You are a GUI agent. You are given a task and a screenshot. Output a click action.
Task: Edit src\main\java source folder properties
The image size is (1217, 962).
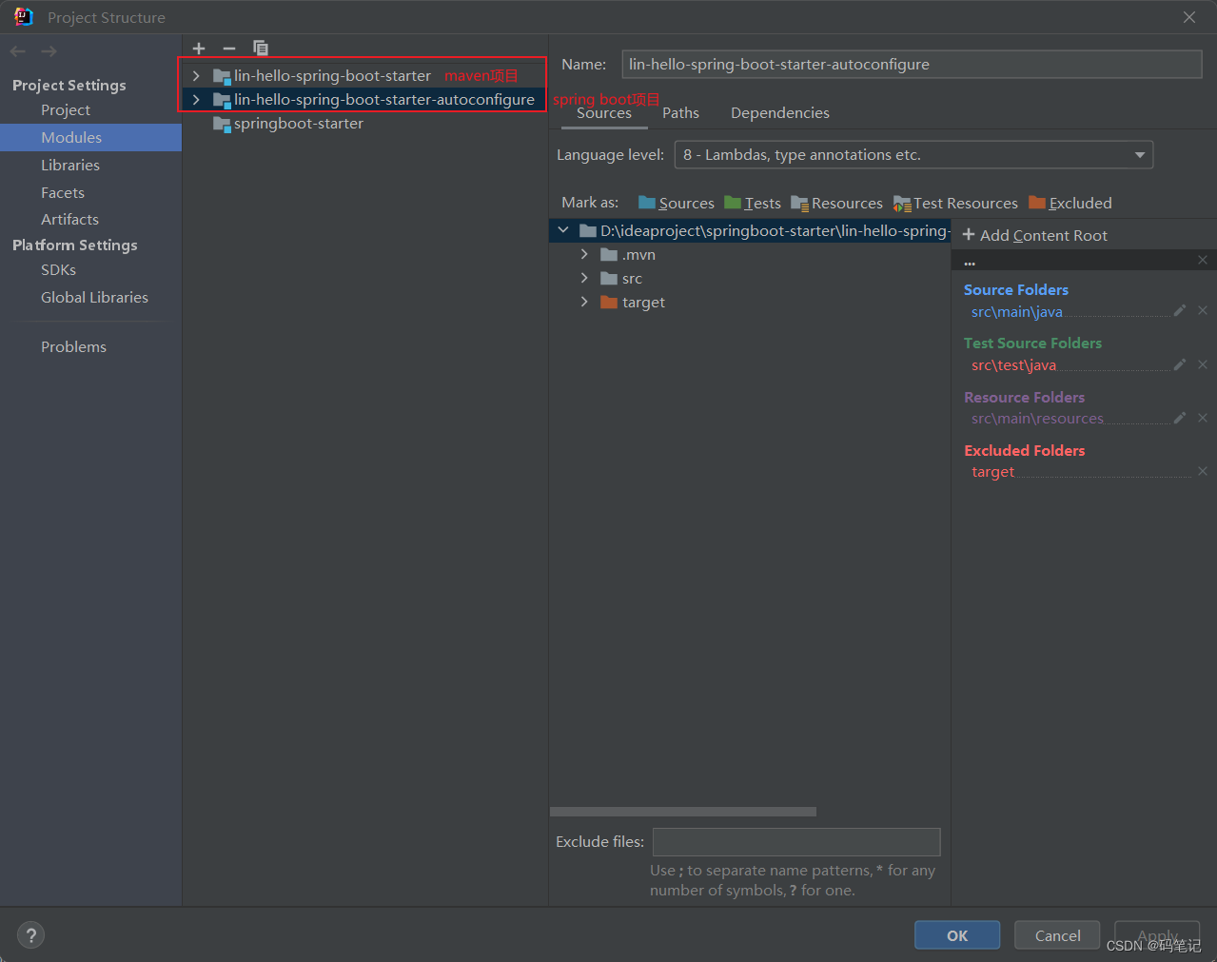(x=1180, y=310)
